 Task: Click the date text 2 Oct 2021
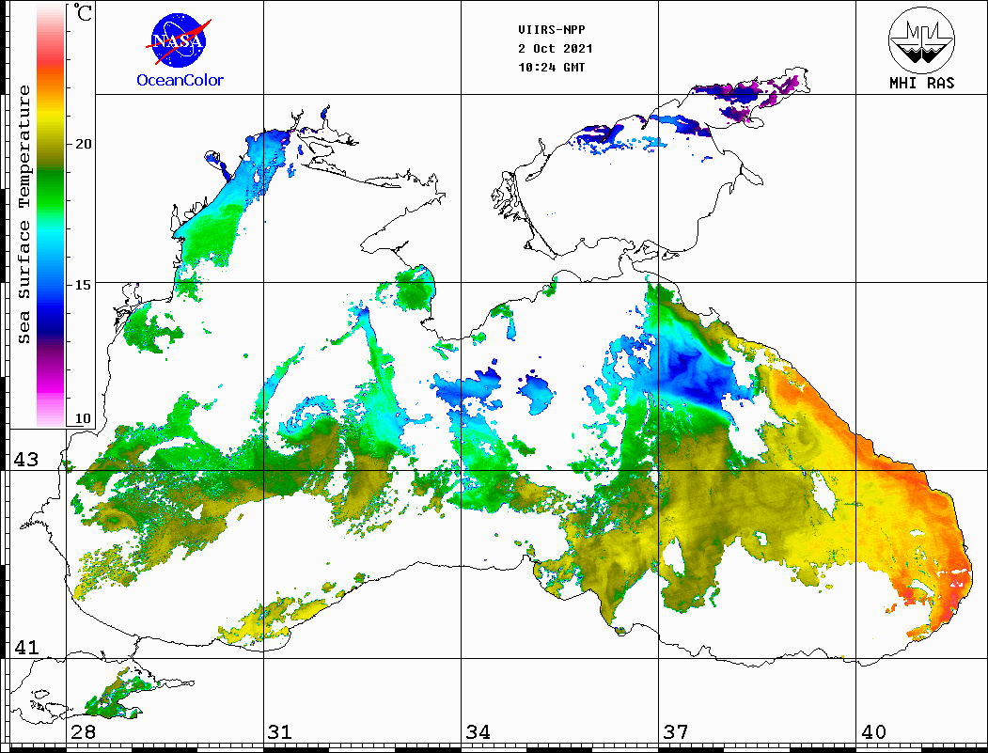click(556, 49)
